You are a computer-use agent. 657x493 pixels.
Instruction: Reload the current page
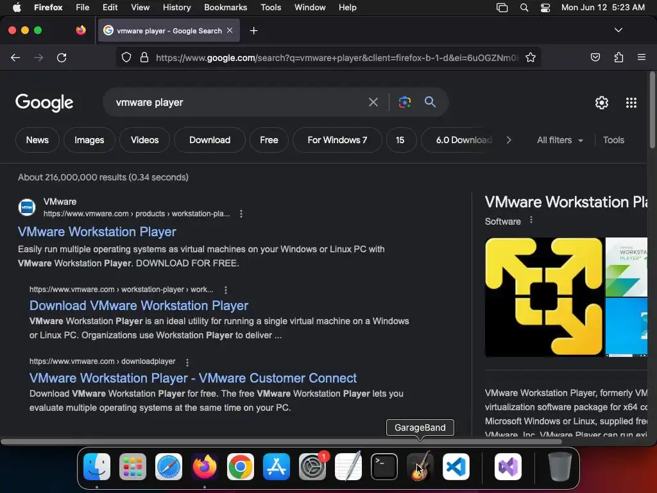(x=62, y=57)
